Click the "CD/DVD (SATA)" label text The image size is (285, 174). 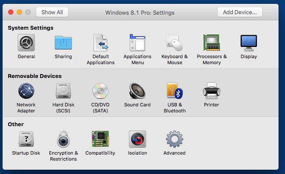coord(100,108)
